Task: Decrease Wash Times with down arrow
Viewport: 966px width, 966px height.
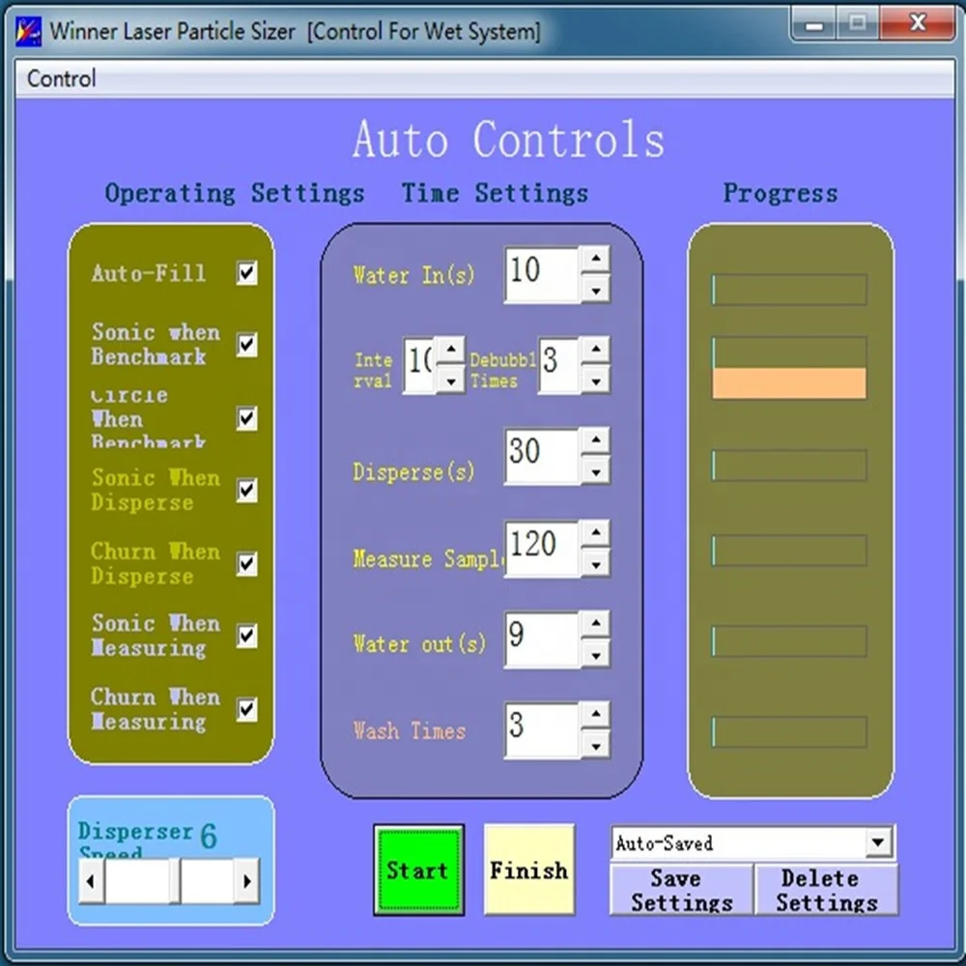Action: coord(595,744)
